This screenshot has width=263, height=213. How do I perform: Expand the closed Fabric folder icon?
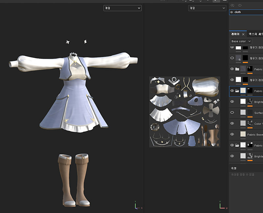click(x=237, y=69)
